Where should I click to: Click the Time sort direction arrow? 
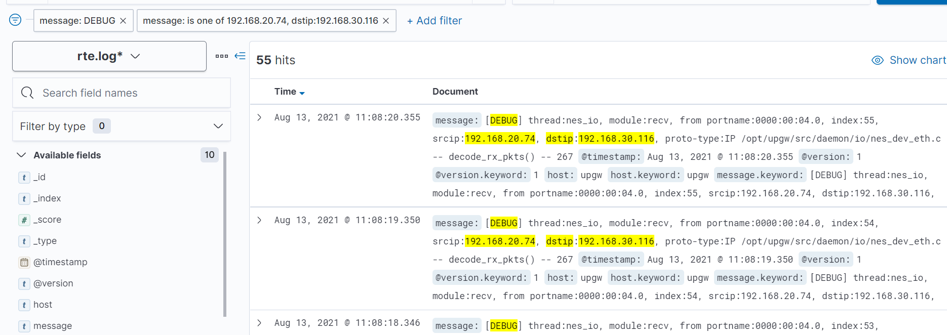(302, 93)
